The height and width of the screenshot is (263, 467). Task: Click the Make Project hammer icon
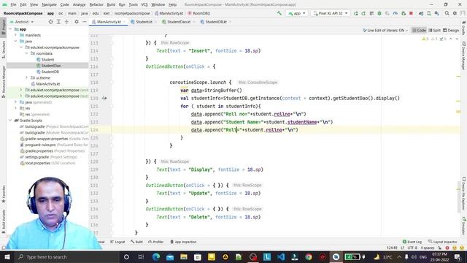coord(279,13)
